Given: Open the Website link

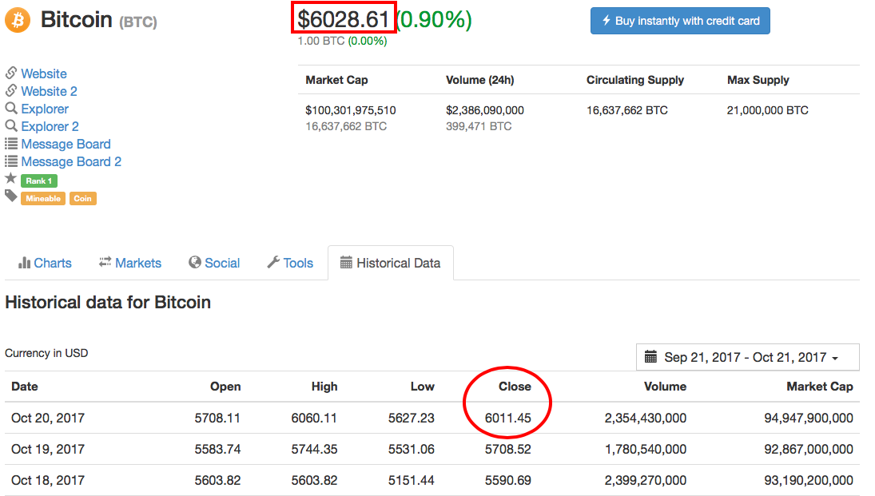Looking at the screenshot, I should (x=43, y=73).
